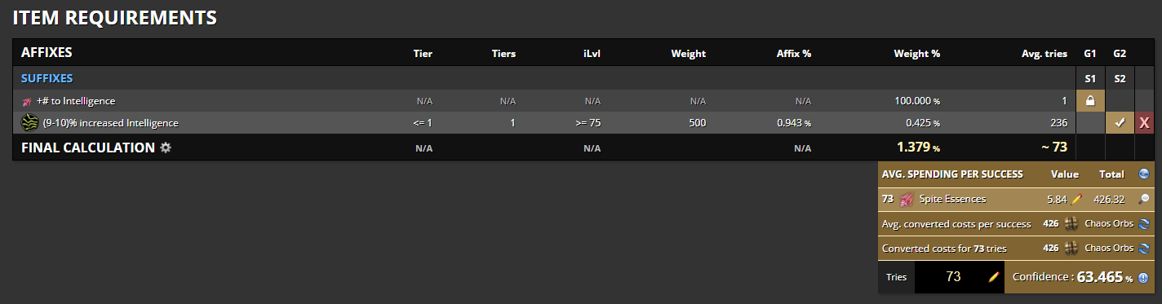
Task: Change the iLvl value >= 75
Action: point(592,123)
